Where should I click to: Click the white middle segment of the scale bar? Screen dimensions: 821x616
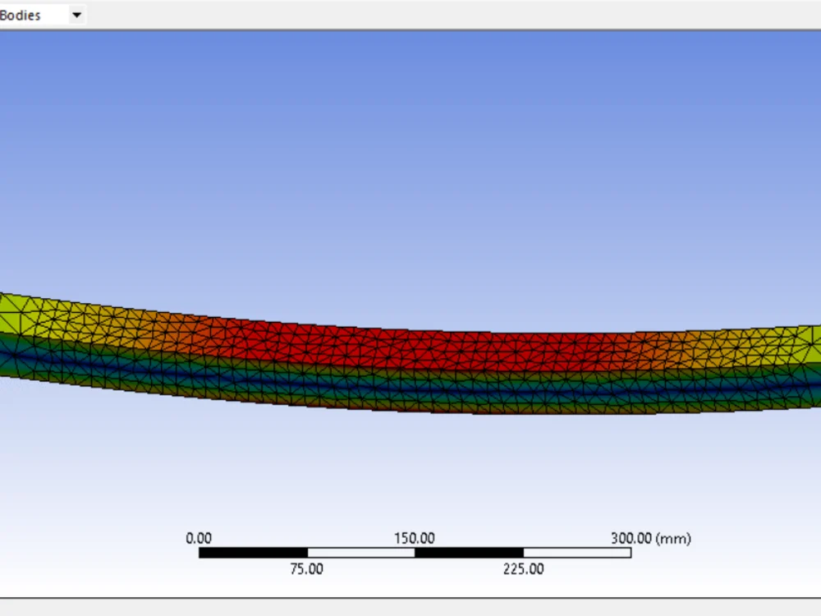tap(361, 550)
